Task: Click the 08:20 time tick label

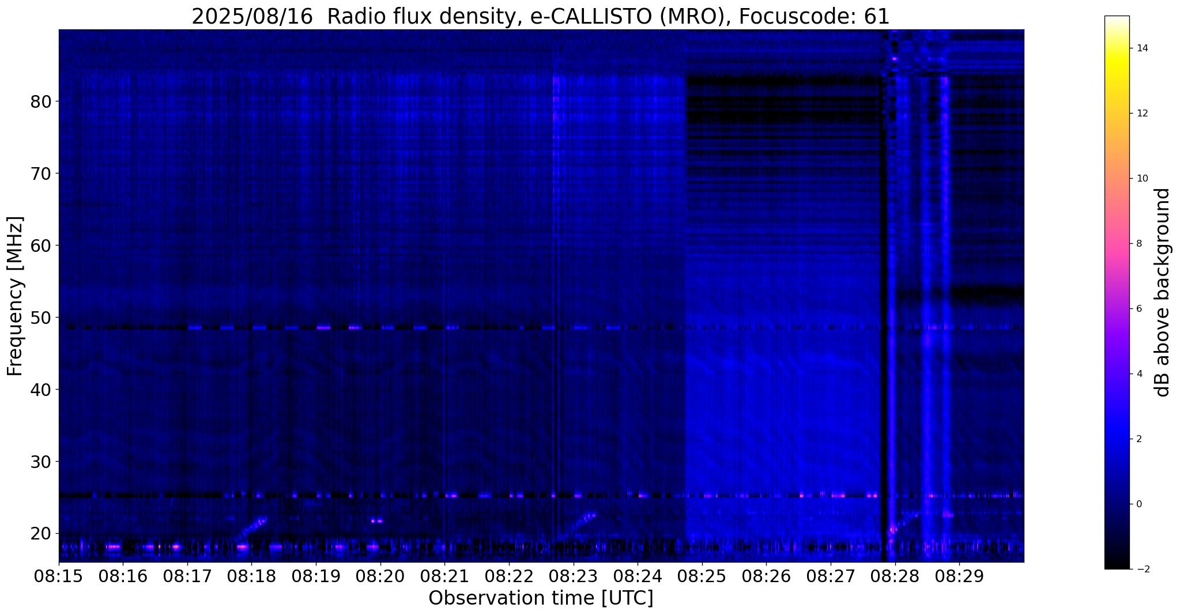Action: click(380, 576)
